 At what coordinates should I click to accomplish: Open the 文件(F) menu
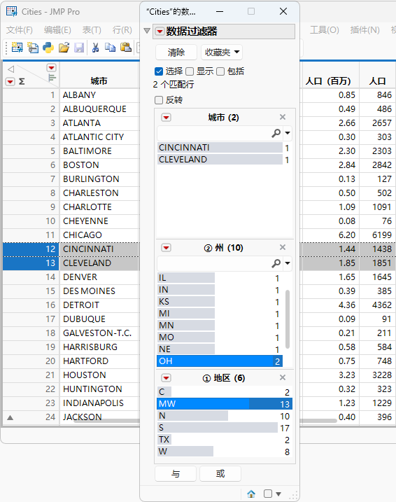19,30
